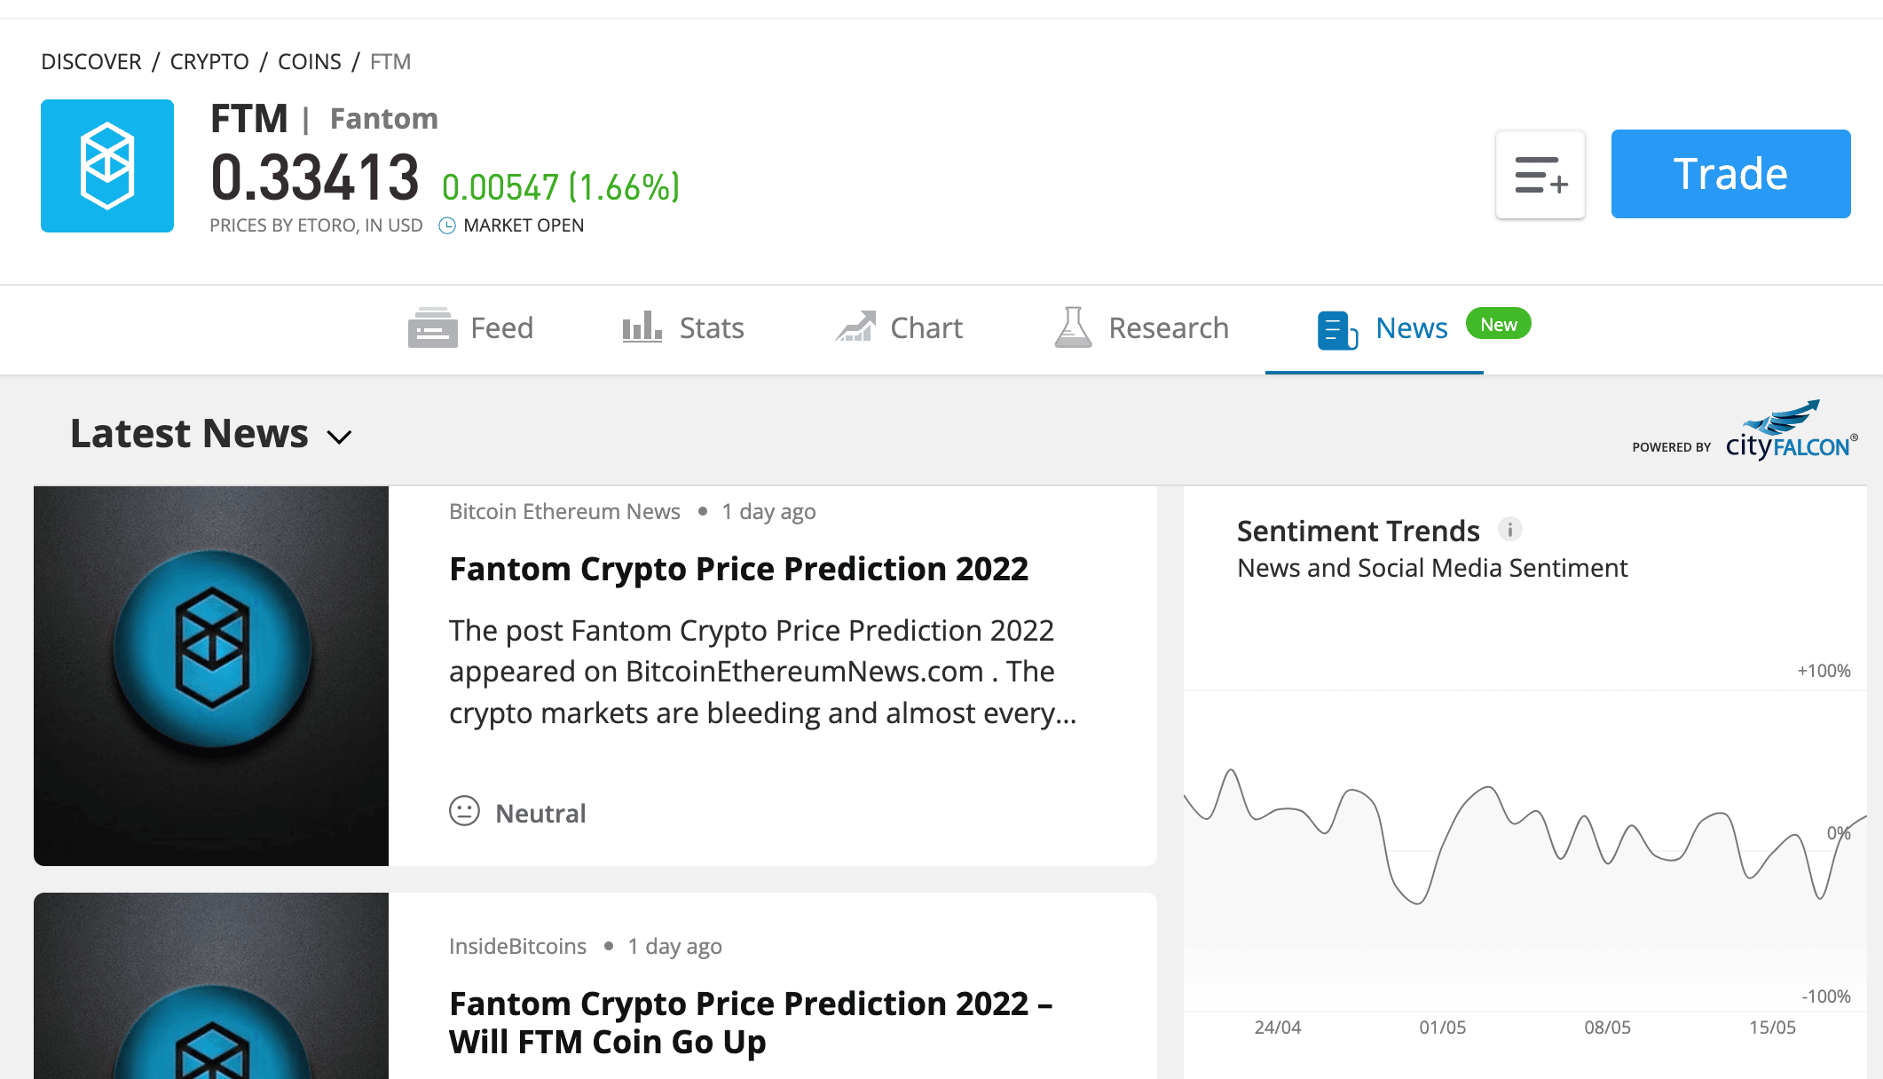Click the first news article thumbnail
The height and width of the screenshot is (1079, 1883).
point(211,676)
